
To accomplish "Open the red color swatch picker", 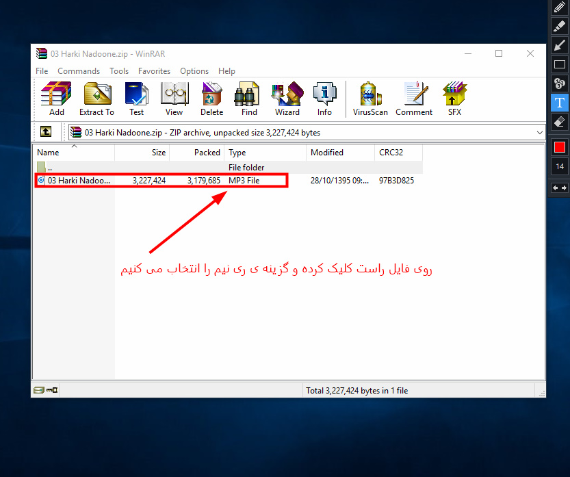I will pos(560,147).
